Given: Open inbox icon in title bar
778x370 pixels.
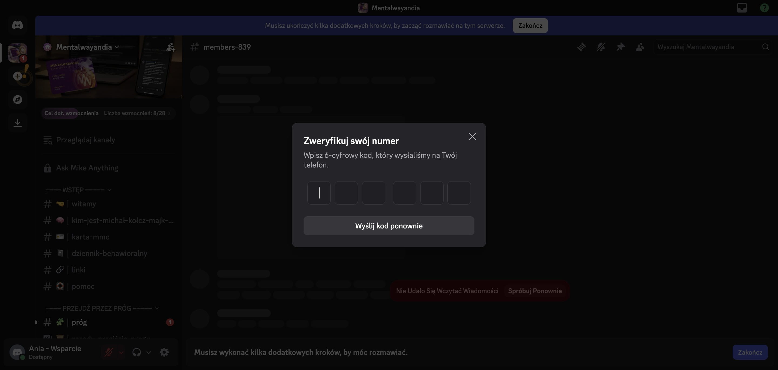Looking at the screenshot, I should click(x=742, y=8).
